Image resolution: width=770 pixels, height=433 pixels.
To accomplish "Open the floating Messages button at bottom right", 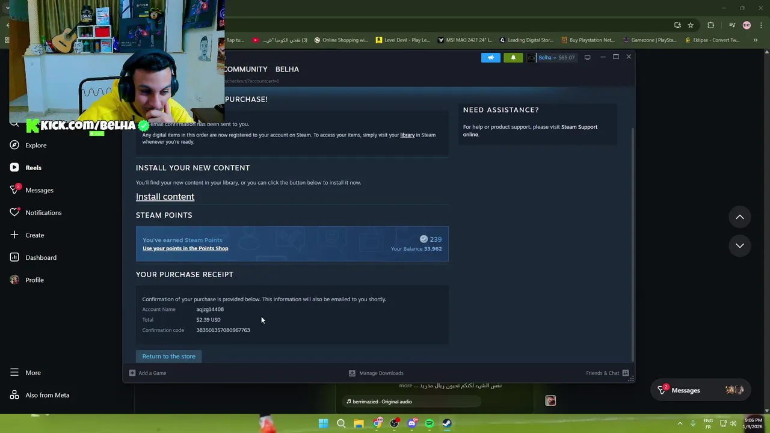I will (x=700, y=390).
